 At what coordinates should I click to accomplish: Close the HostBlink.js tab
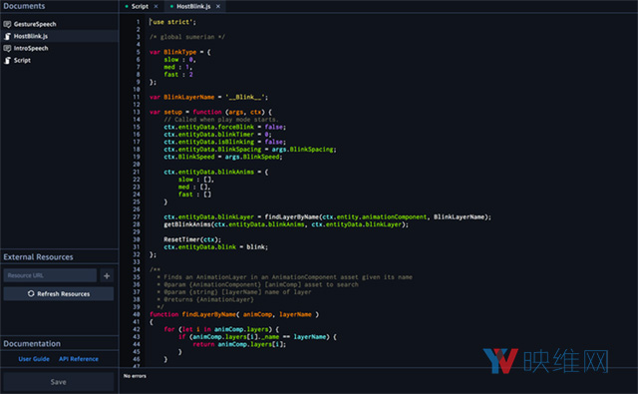tap(218, 7)
